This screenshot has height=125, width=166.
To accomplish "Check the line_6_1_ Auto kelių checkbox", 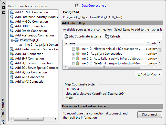I will point(73,59).
